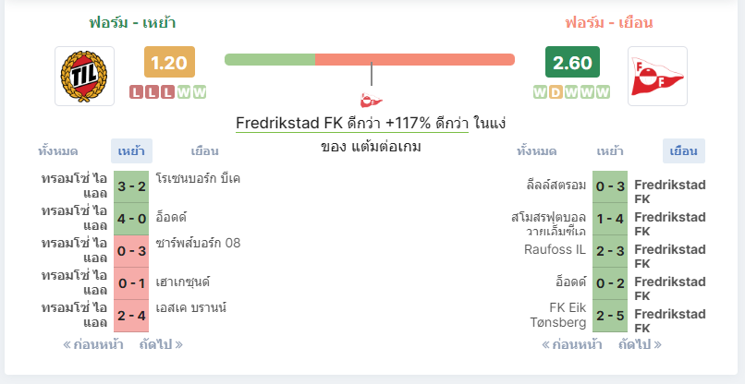Select highlighted เยือน tab in away section
Image resolution: width=745 pixels, height=384 pixels.
[684, 151]
